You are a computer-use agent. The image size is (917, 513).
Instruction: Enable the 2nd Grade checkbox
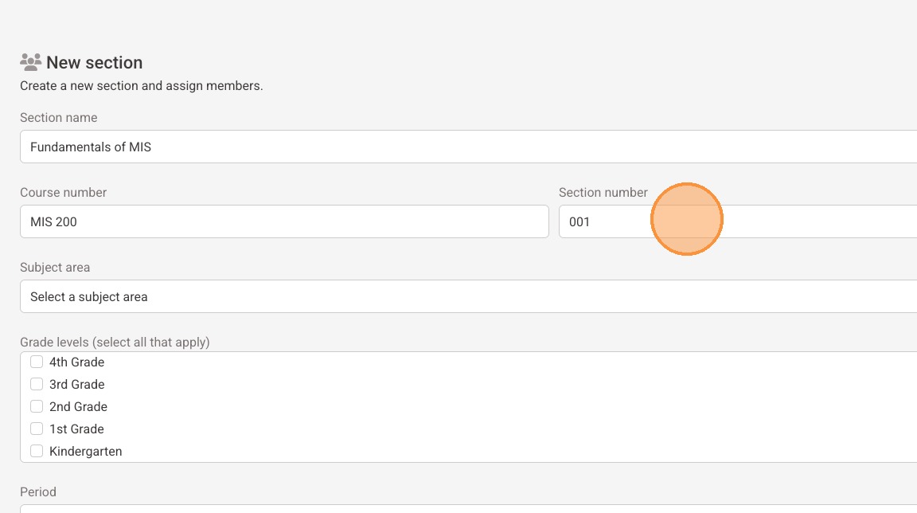37,406
